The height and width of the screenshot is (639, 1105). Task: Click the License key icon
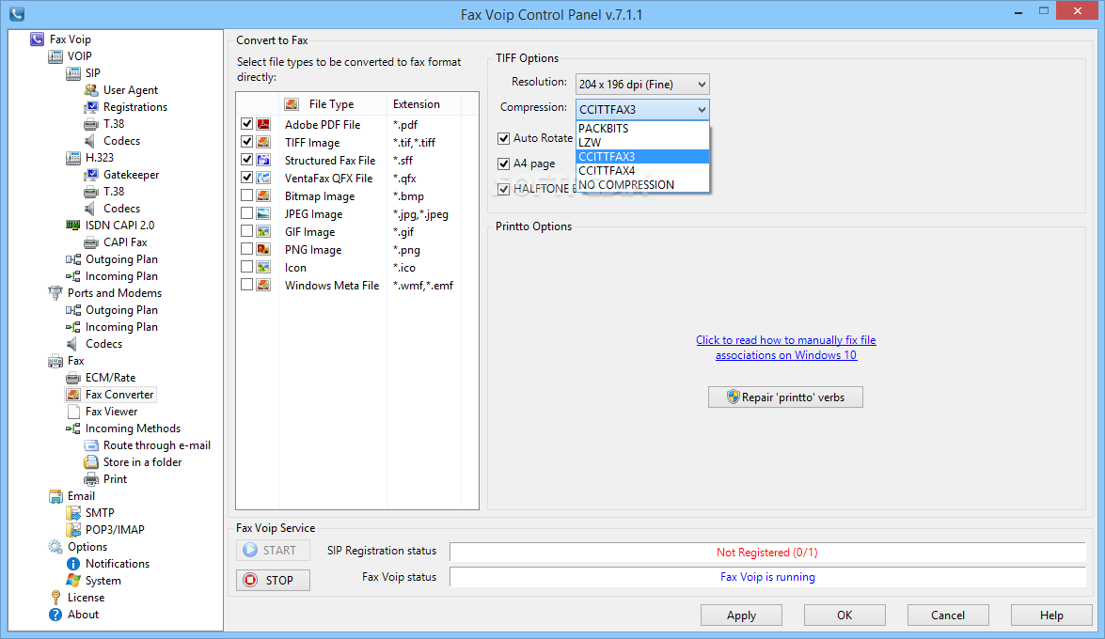55,598
